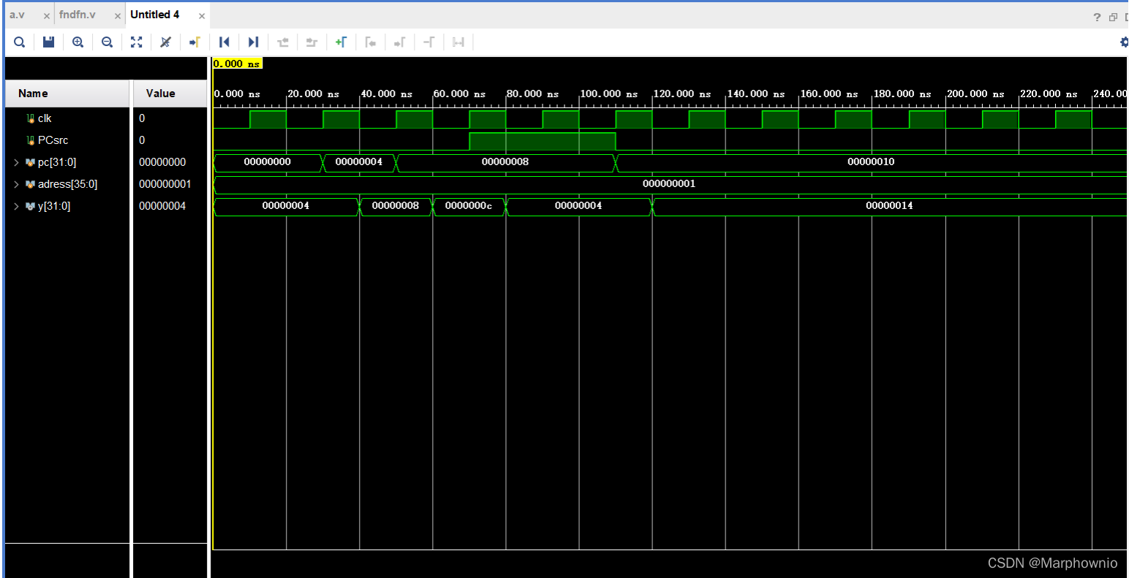Click the 20.000 ns ruler mark
Screen dimensions: 1129x578
point(313,94)
